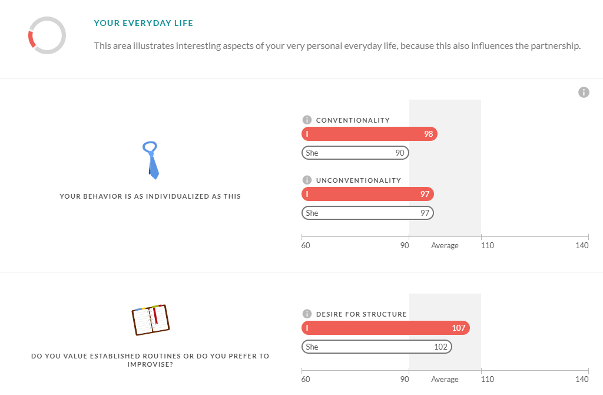
Task: Click the red Unconventionality bar showing 97
Action: [367, 194]
